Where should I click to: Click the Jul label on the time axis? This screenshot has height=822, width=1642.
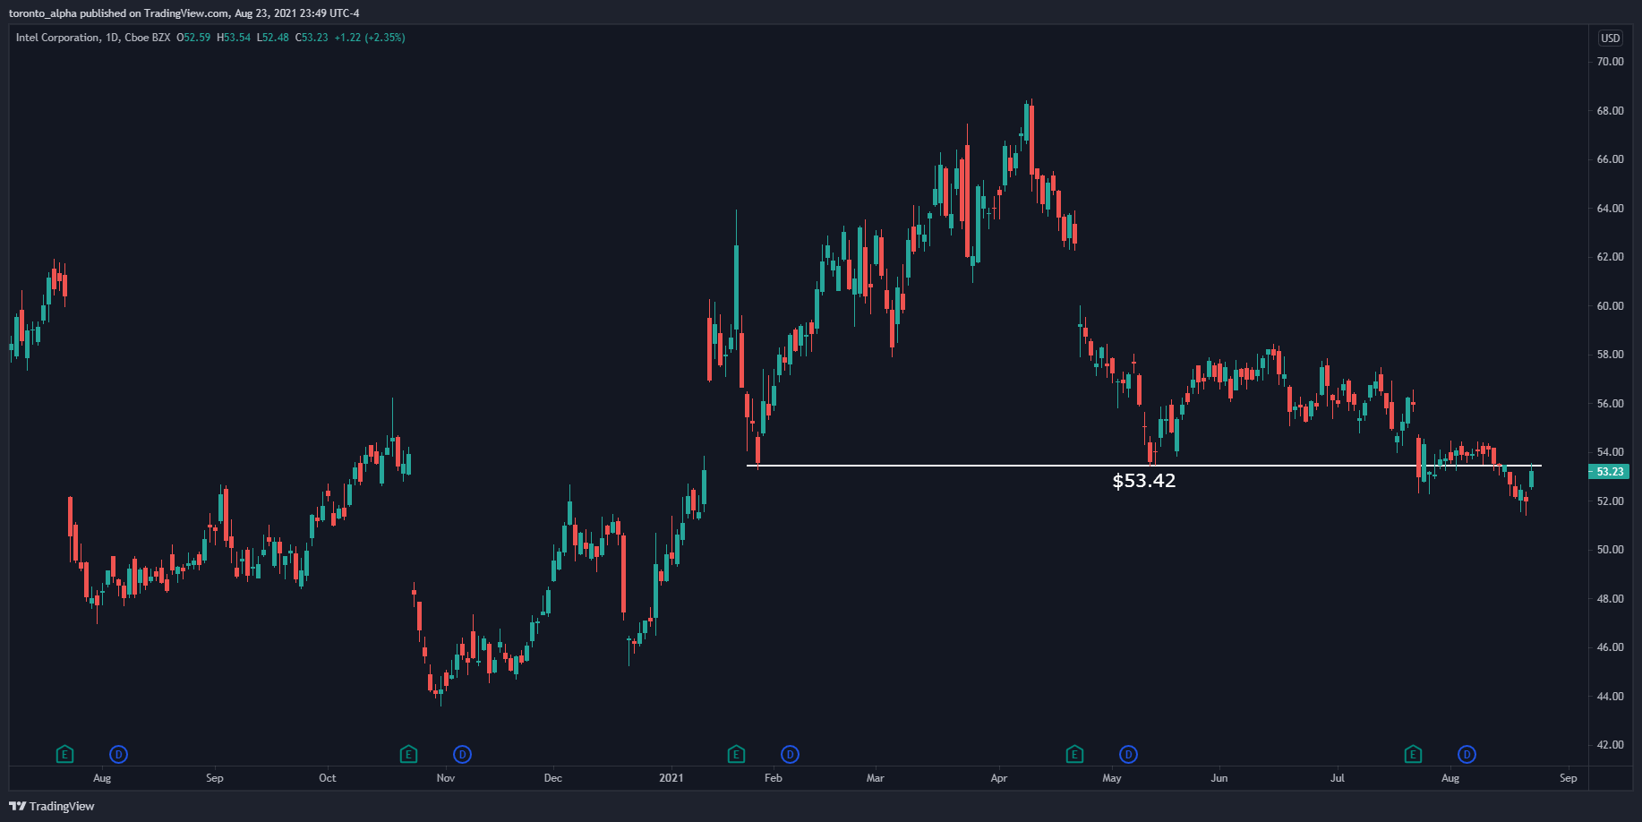[x=1338, y=778]
